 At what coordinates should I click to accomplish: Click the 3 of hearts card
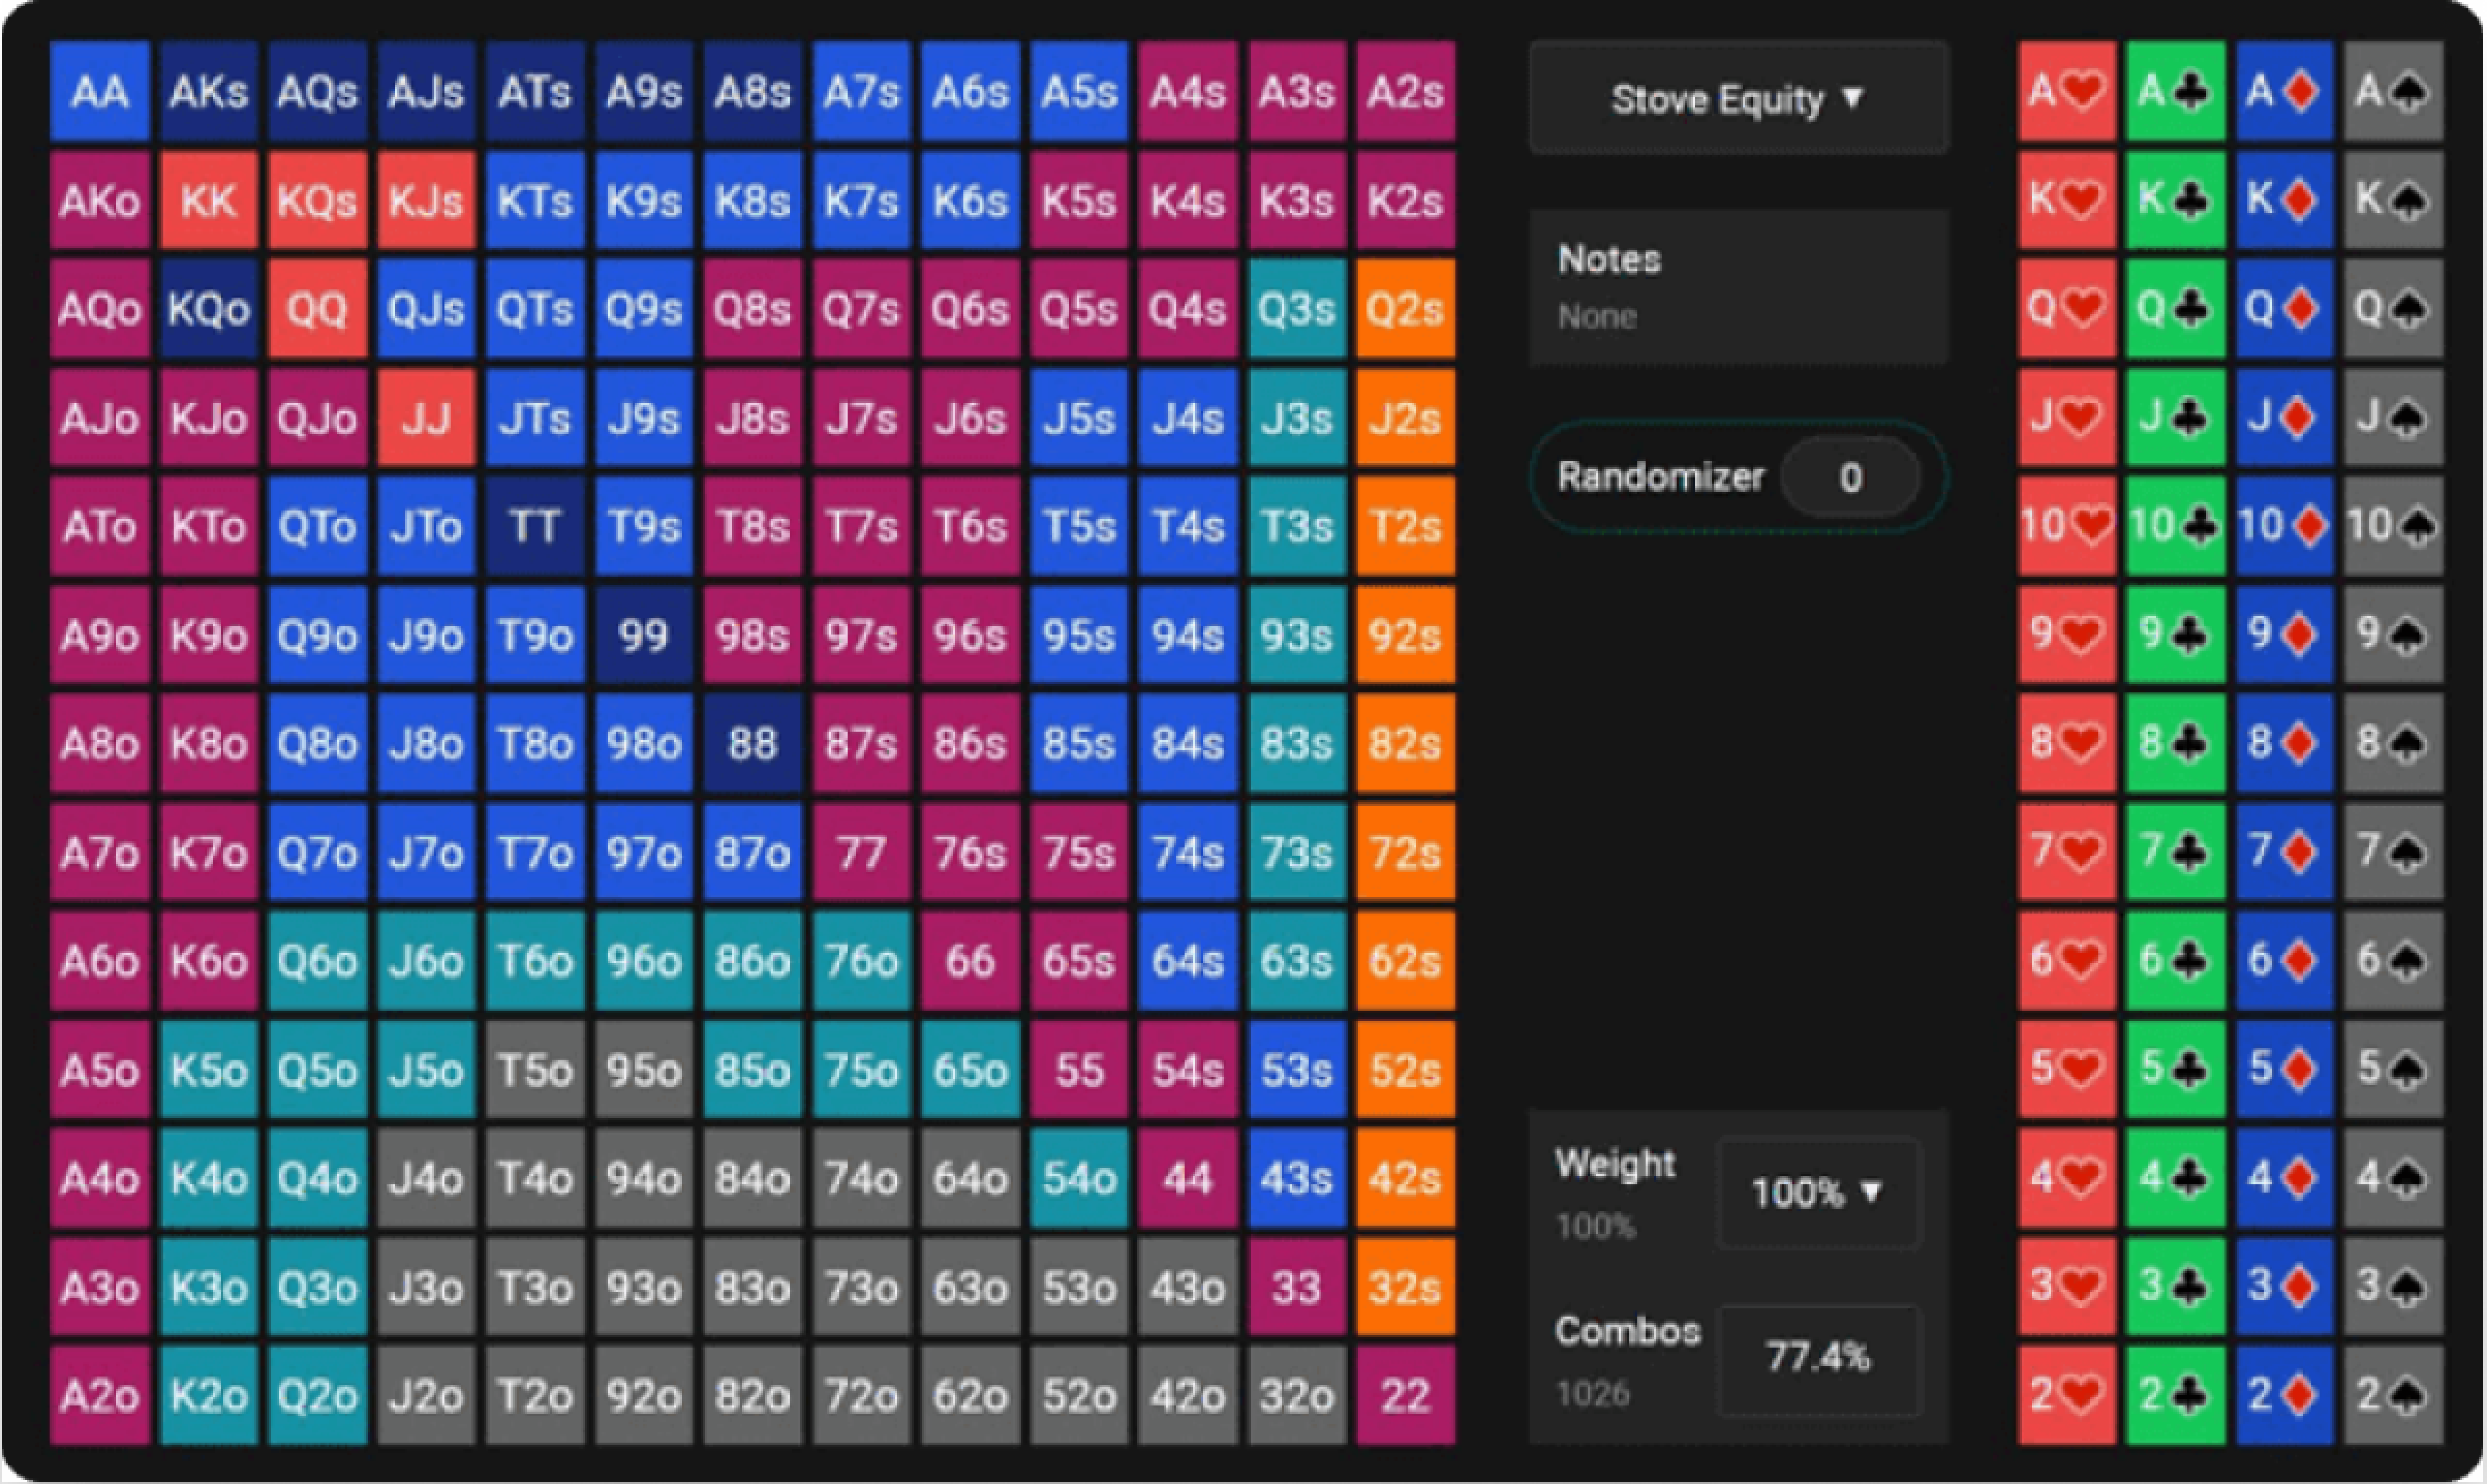[x=2066, y=1288]
